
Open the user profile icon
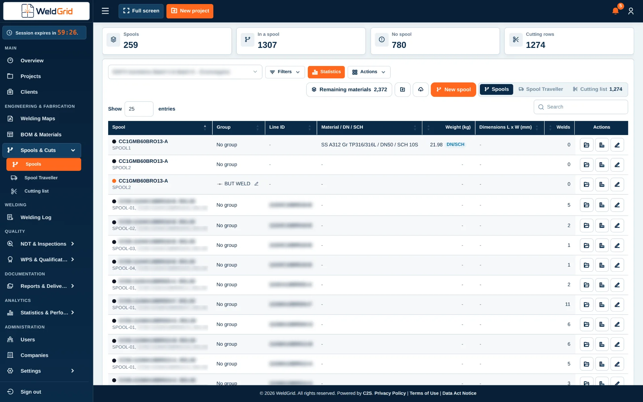click(631, 11)
